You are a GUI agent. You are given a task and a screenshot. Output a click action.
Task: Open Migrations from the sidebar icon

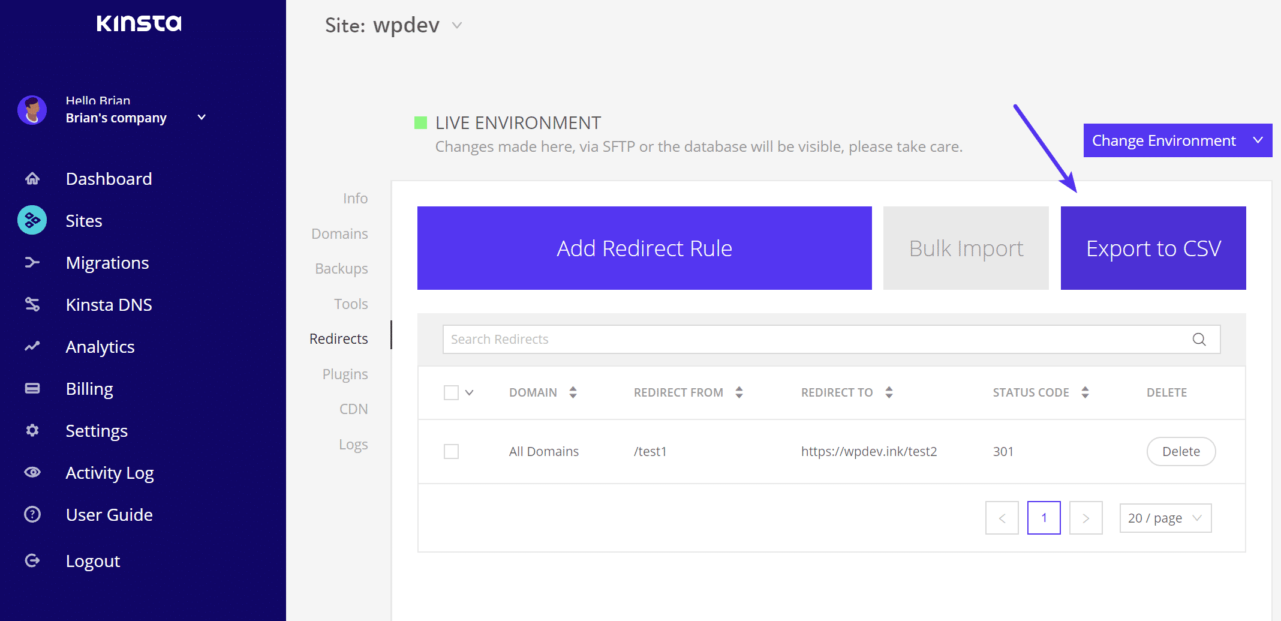32,262
